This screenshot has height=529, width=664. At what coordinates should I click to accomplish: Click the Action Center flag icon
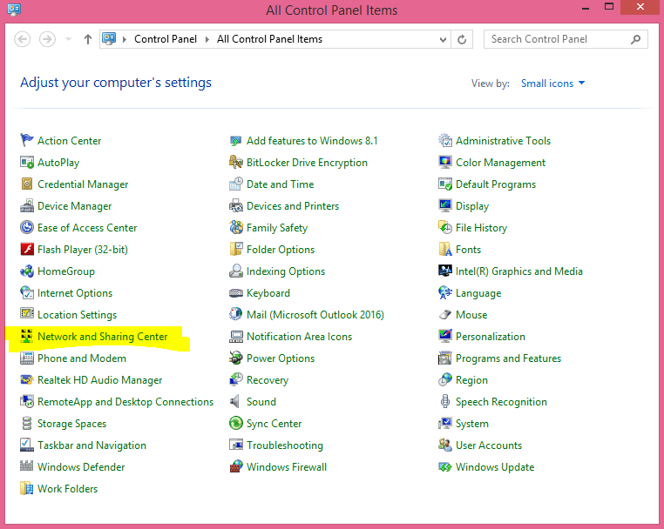(x=27, y=140)
